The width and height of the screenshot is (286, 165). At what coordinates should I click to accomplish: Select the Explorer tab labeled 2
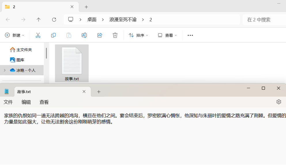[x=40, y=7]
